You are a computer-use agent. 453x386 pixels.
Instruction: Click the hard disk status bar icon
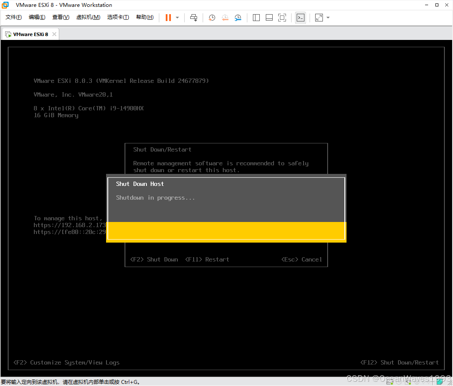click(x=389, y=382)
